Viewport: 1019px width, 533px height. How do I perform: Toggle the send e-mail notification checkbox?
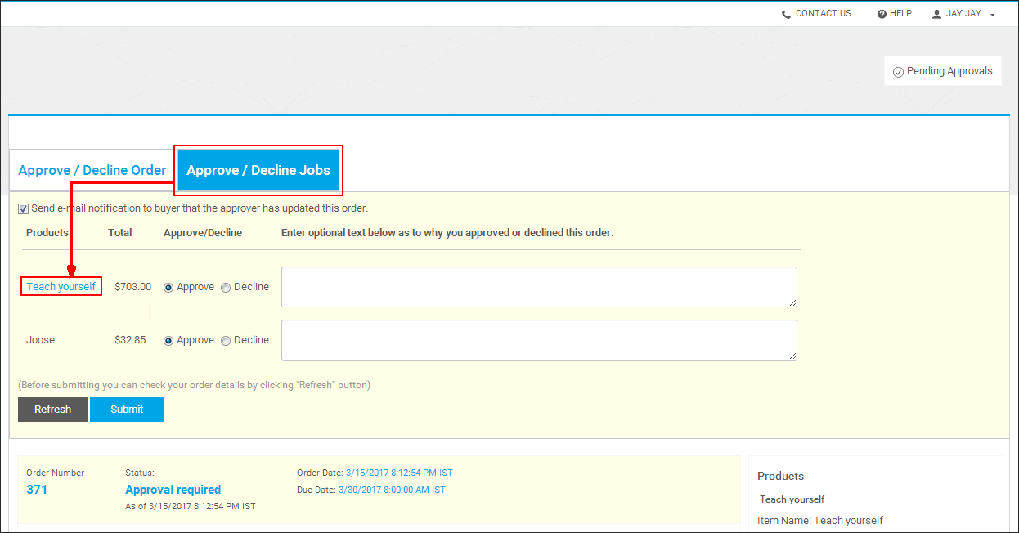coord(23,208)
